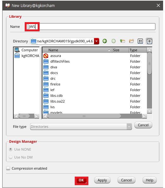This screenshot has height=188, width=165.
Task: Click sidebar scroll right arrow
Action: [37, 116]
